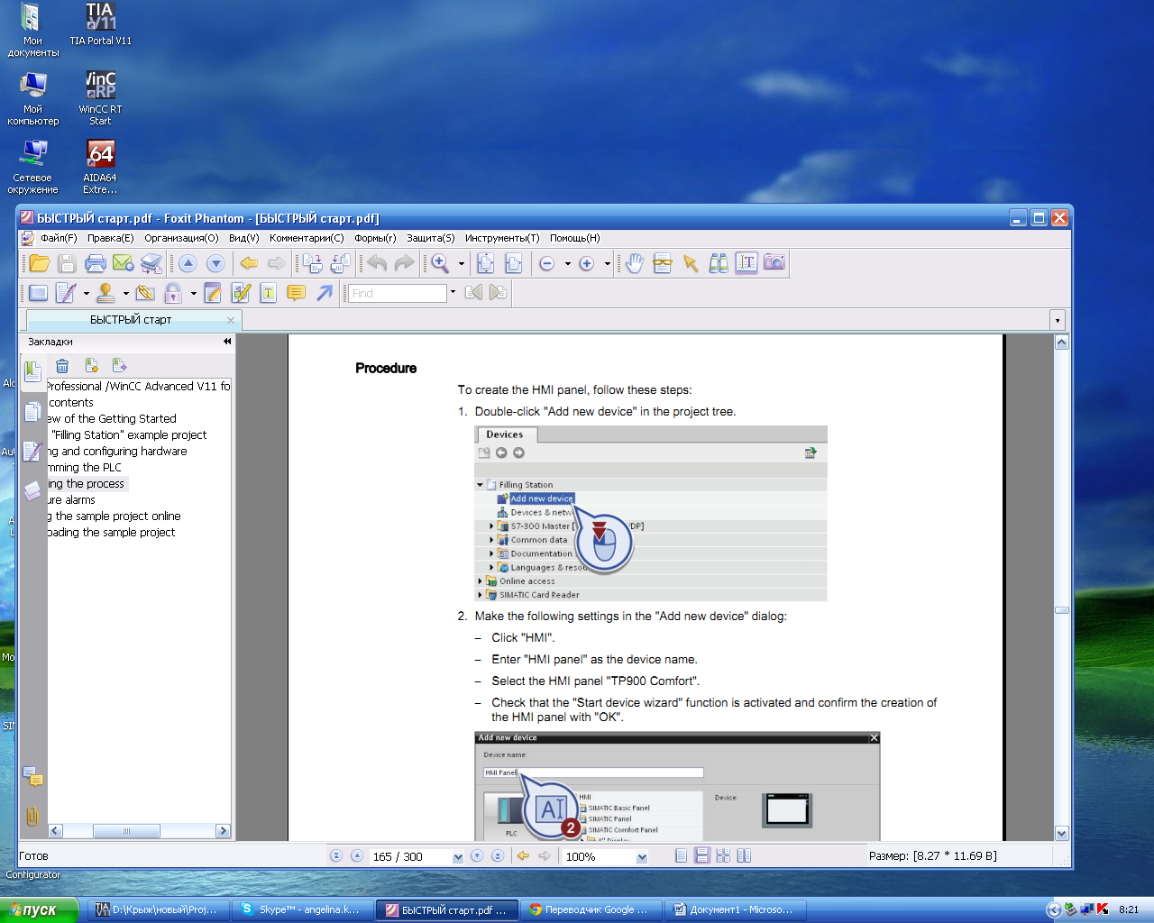
Task: Click the padlock security icon
Action: click(172, 292)
